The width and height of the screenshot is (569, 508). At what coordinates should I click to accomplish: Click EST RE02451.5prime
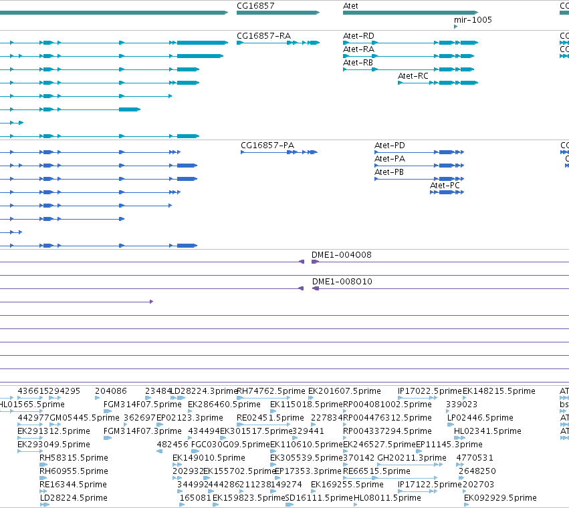pos(270,418)
